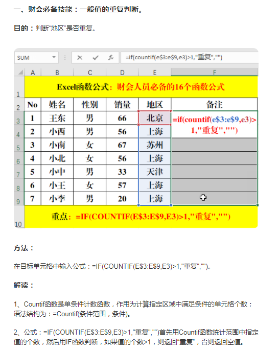Click the 女 cell in 小南's row
This screenshot has width=279, height=351.
[90, 145]
